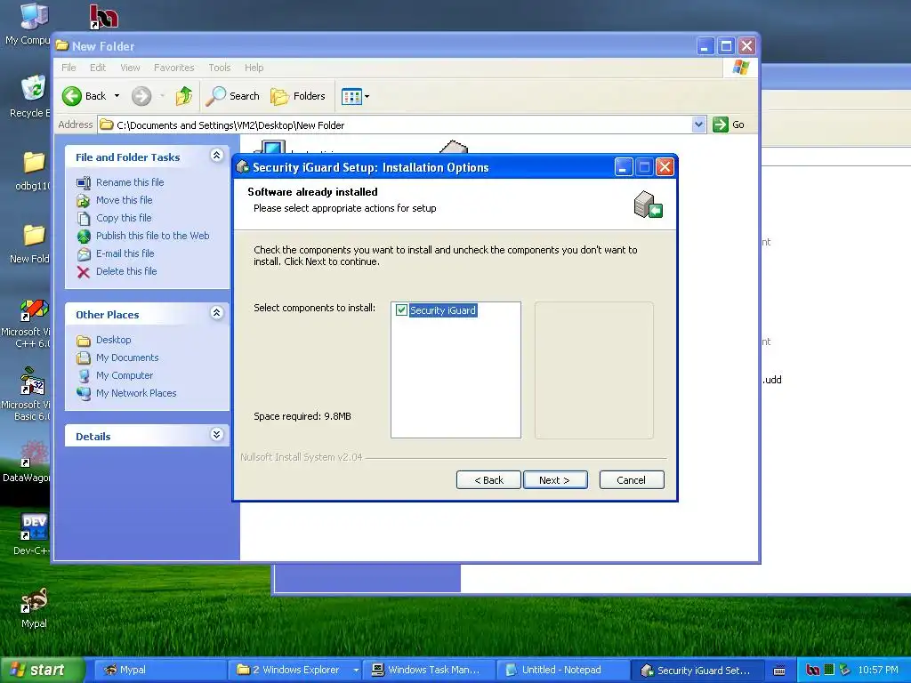The width and height of the screenshot is (911, 683).
Task: Click the My Network Places icon
Action: tap(85, 394)
